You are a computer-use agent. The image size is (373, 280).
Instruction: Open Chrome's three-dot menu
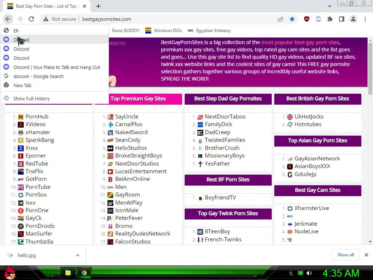pyautogui.click(x=365, y=19)
